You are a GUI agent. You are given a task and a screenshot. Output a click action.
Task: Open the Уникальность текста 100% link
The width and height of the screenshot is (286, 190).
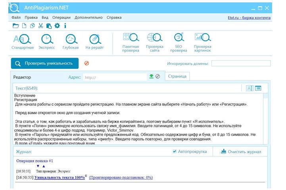tap(60, 177)
